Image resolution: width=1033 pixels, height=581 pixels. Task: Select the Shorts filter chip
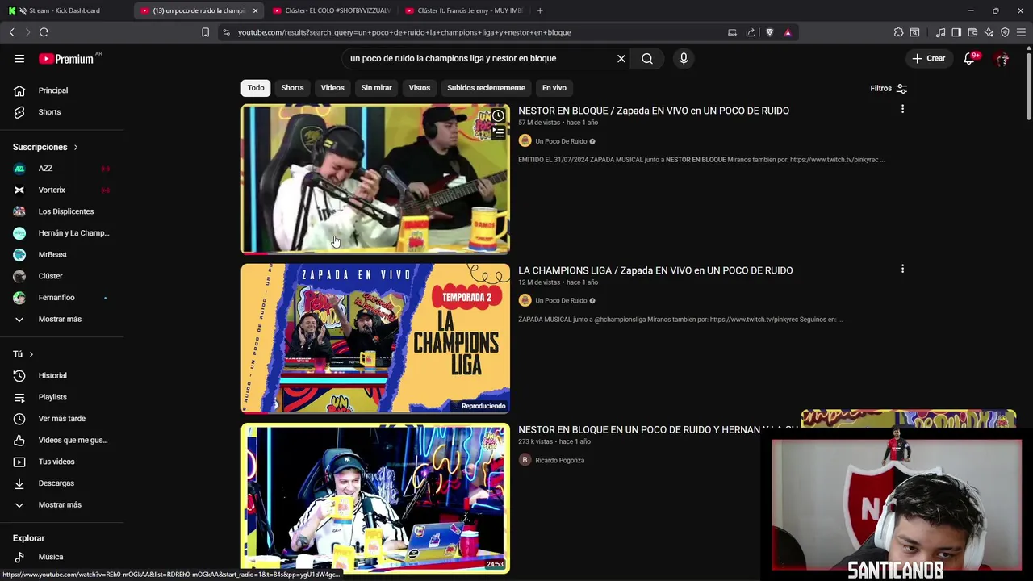coord(292,88)
